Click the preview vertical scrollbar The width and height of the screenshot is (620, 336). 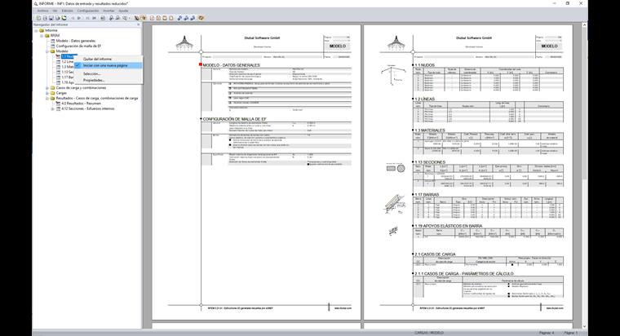click(x=584, y=175)
